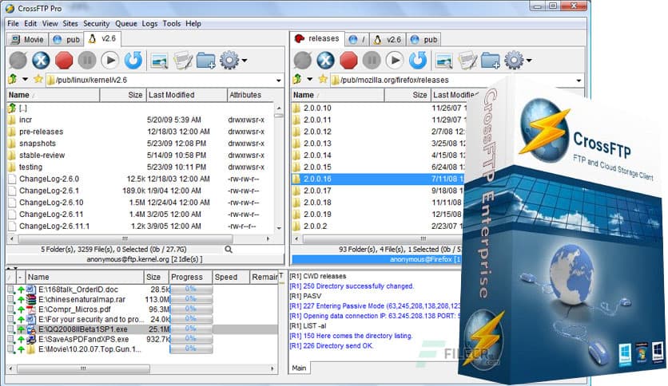Click the pause button in right pane toolbar
Screen dimensions: 668x386
[371, 60]
